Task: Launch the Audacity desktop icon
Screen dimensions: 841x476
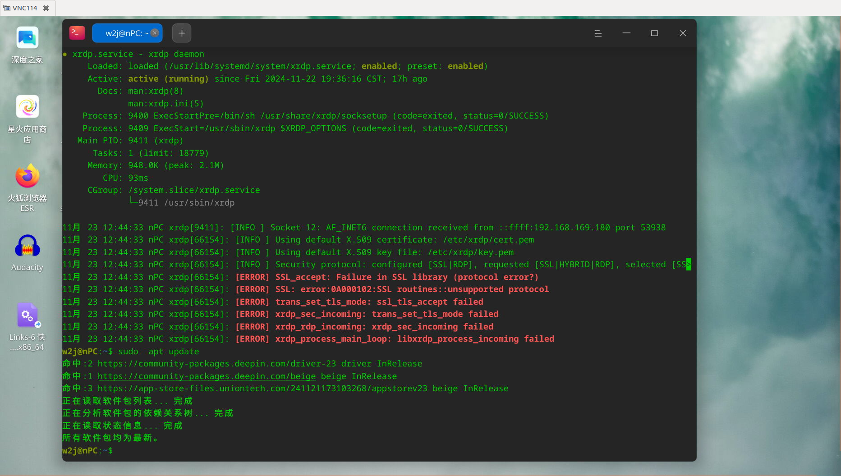Action: pos(27,253)
